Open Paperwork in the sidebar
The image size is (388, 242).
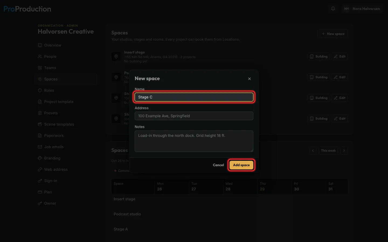[66, 136]
